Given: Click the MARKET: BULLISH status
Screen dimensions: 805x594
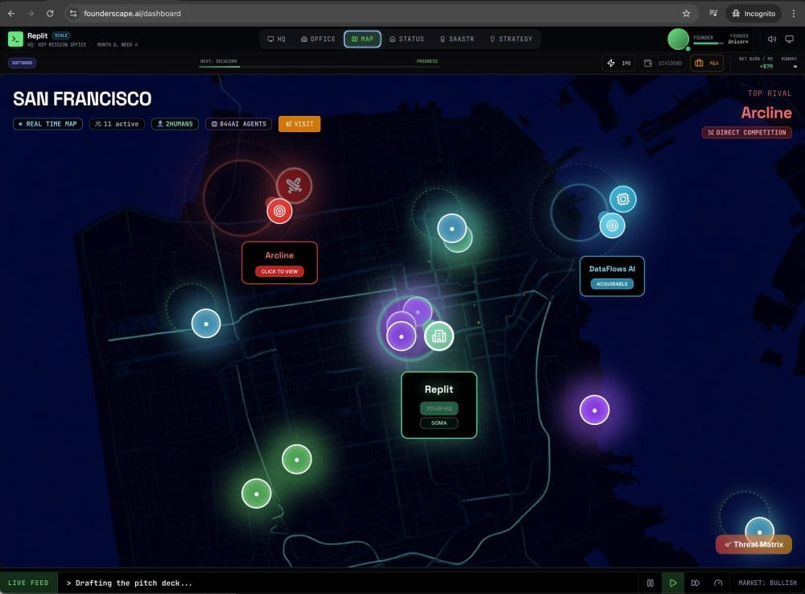Looking at the screenshot, I should [767, 583].
